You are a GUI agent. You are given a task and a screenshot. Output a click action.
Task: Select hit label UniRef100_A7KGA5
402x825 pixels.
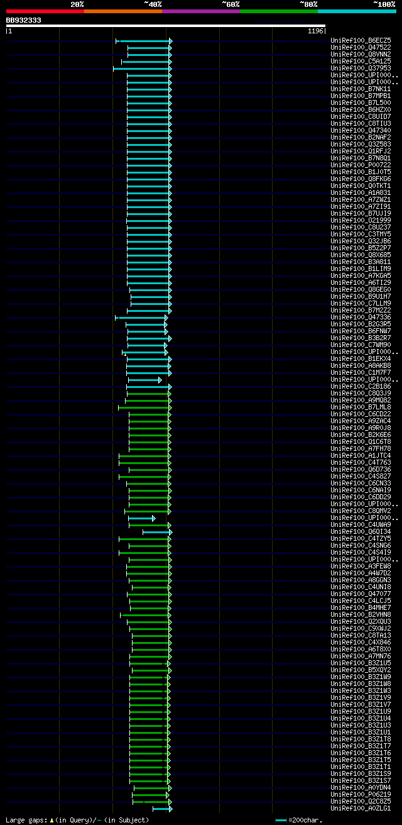[361, 275]
